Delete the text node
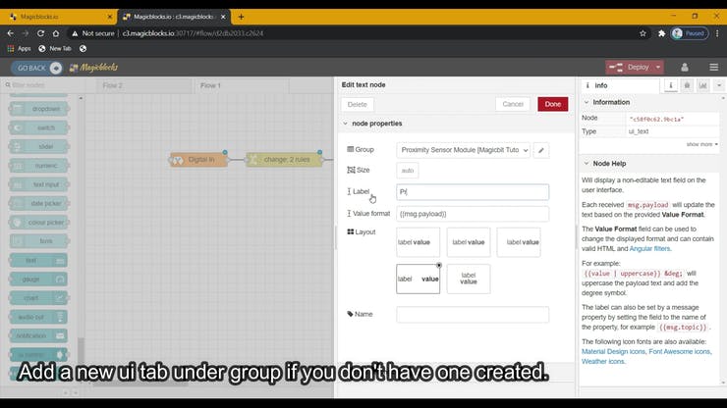This screenshot has height=408, width=727. (357, 104)
